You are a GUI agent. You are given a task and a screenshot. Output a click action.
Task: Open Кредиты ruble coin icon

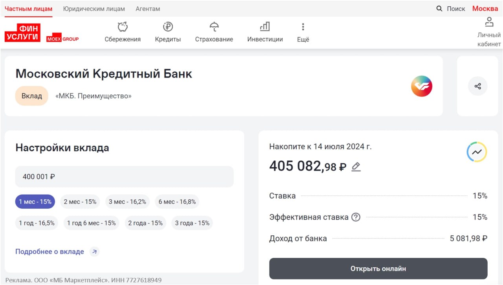pos(168,27)
